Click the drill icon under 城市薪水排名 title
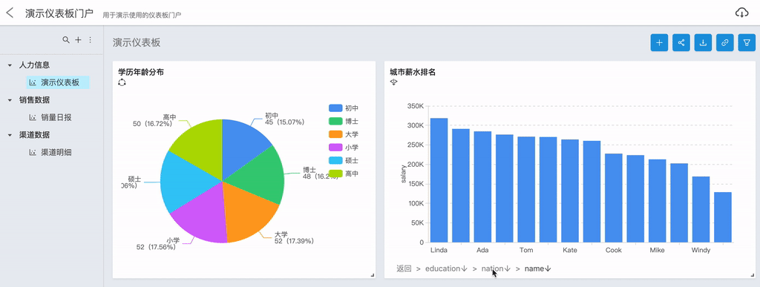 [393, 83]
